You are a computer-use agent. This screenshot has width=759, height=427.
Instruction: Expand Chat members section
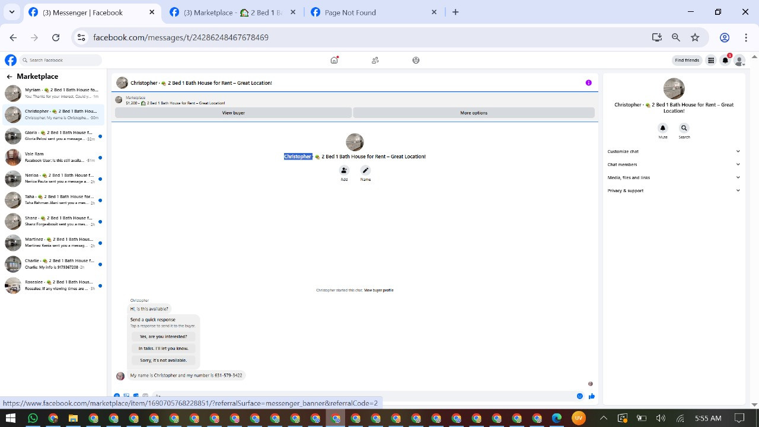coord(674,164)
